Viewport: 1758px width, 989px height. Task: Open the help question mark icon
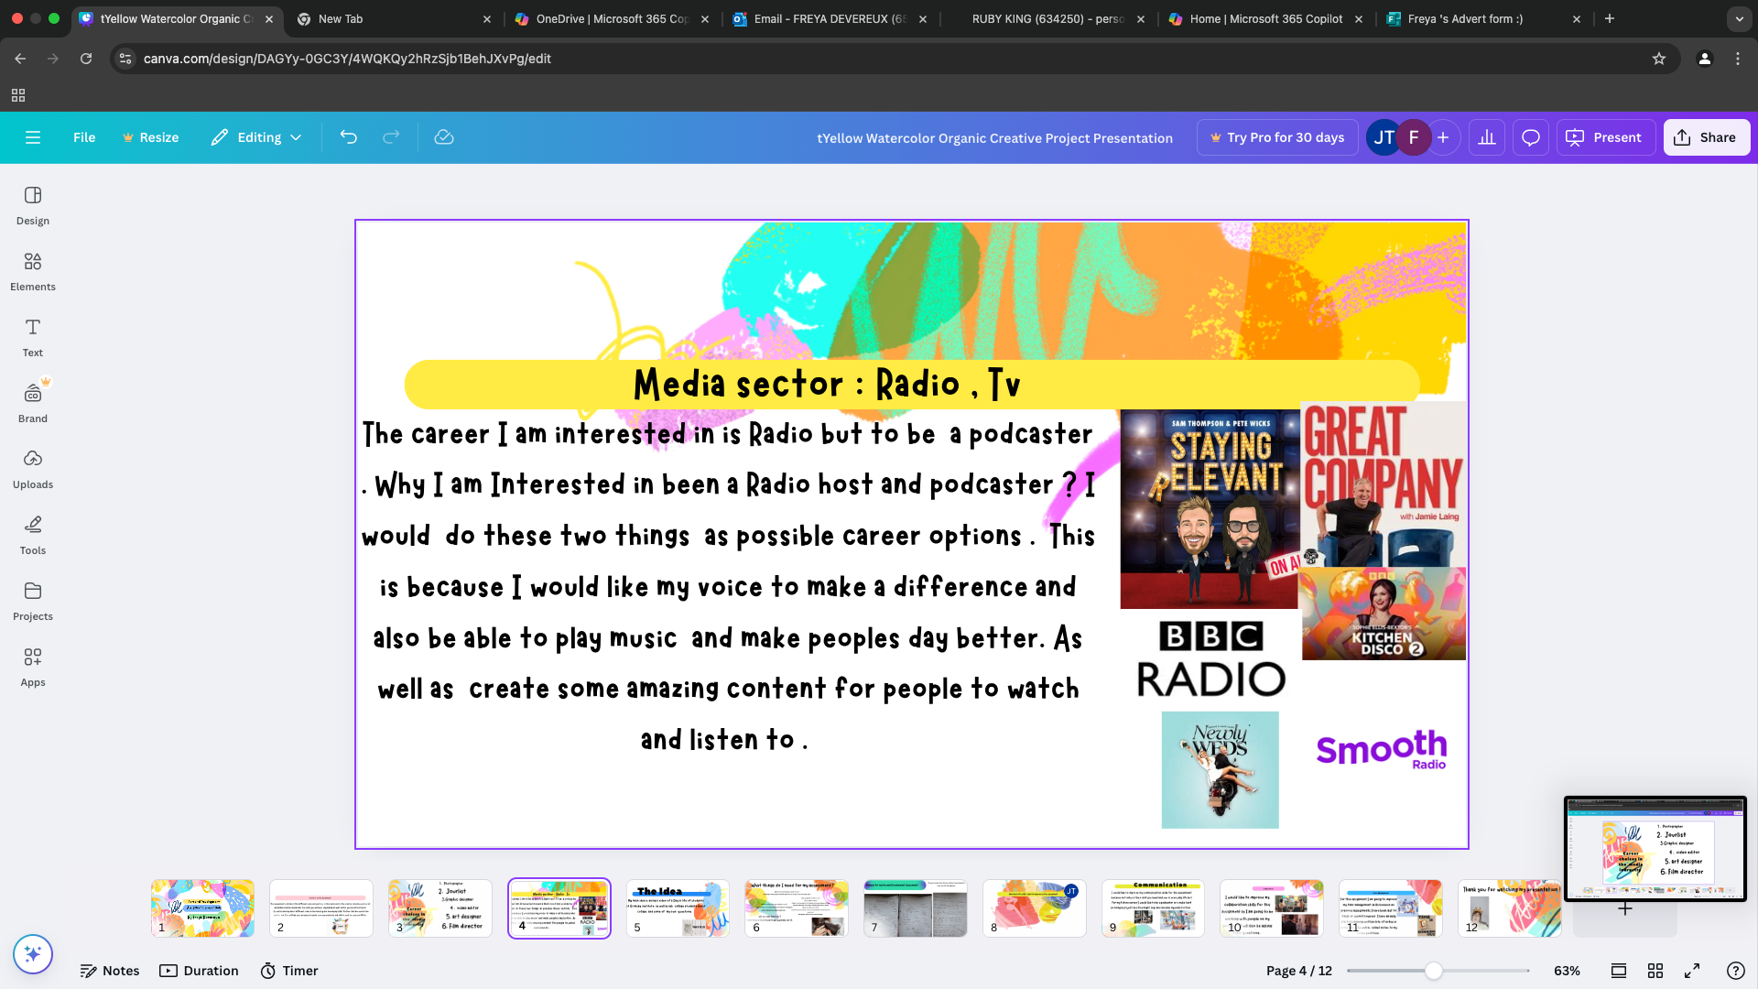tap(1735, 971)
